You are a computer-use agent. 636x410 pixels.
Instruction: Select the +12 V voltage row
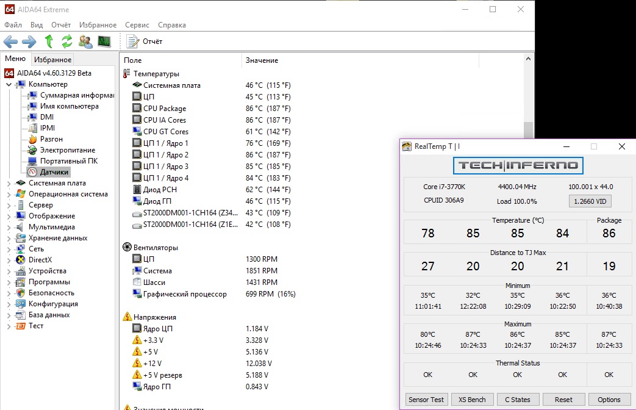[202, 363]
